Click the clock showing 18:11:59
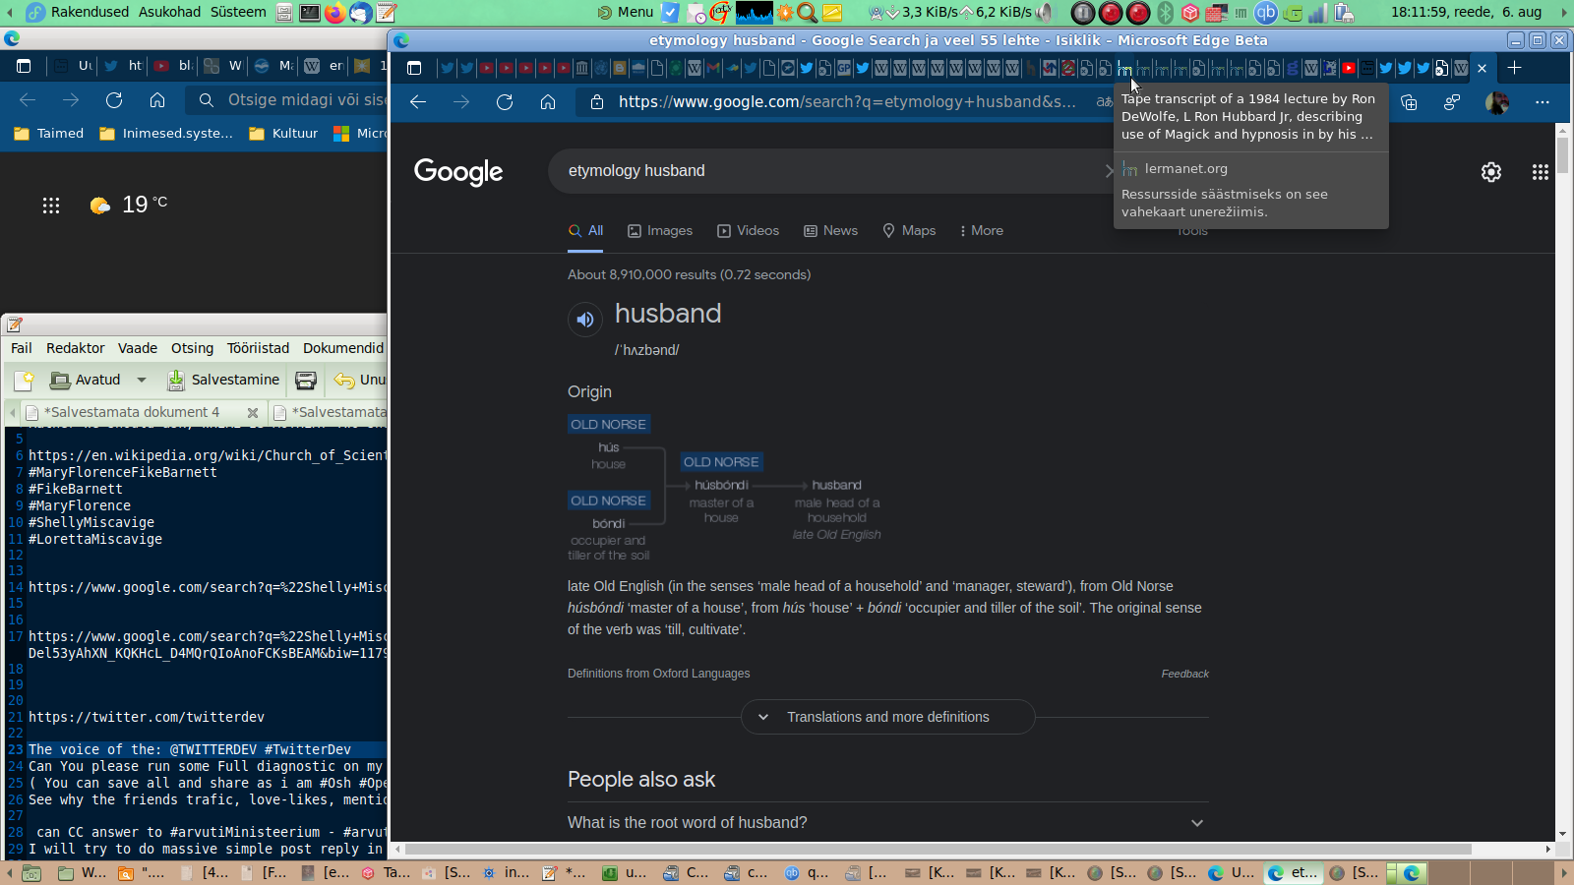Viewport: 1574px width, 885px height. click(1466, 13)
